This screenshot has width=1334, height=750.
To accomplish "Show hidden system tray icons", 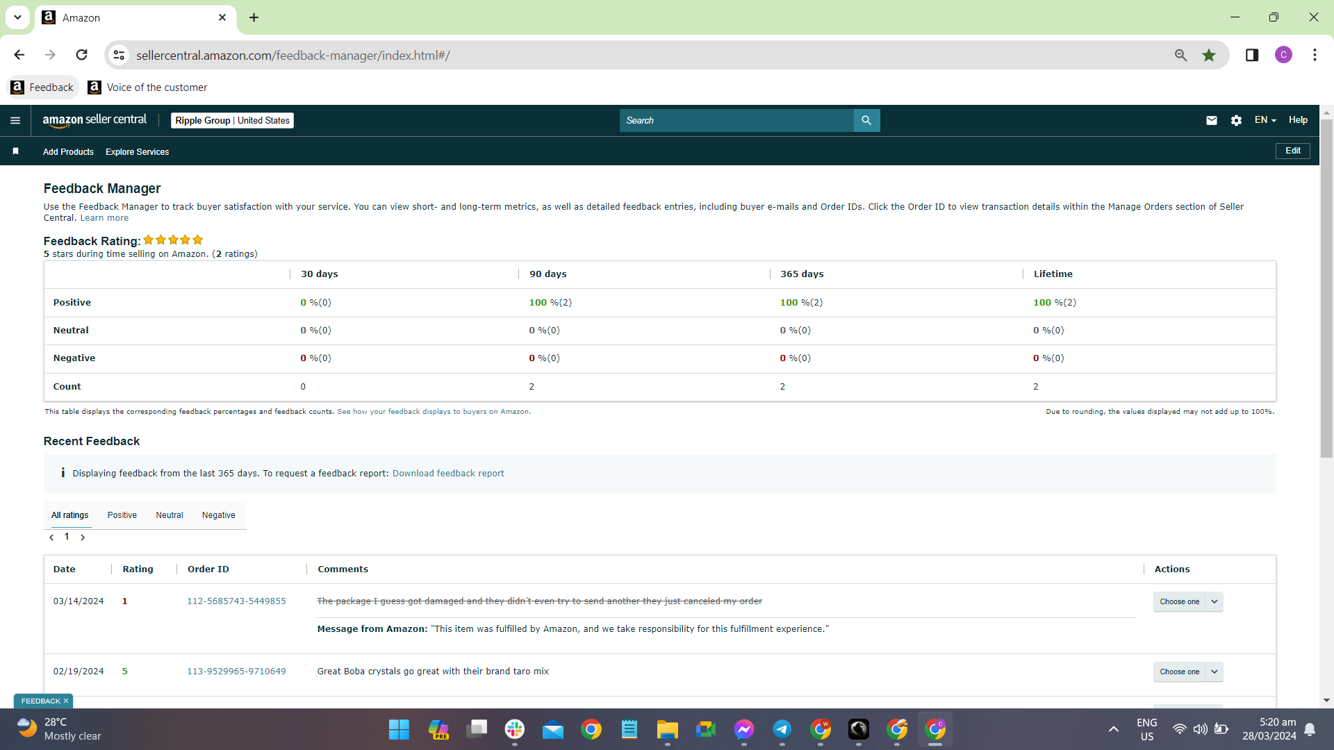I will [x=1114, y=729].
